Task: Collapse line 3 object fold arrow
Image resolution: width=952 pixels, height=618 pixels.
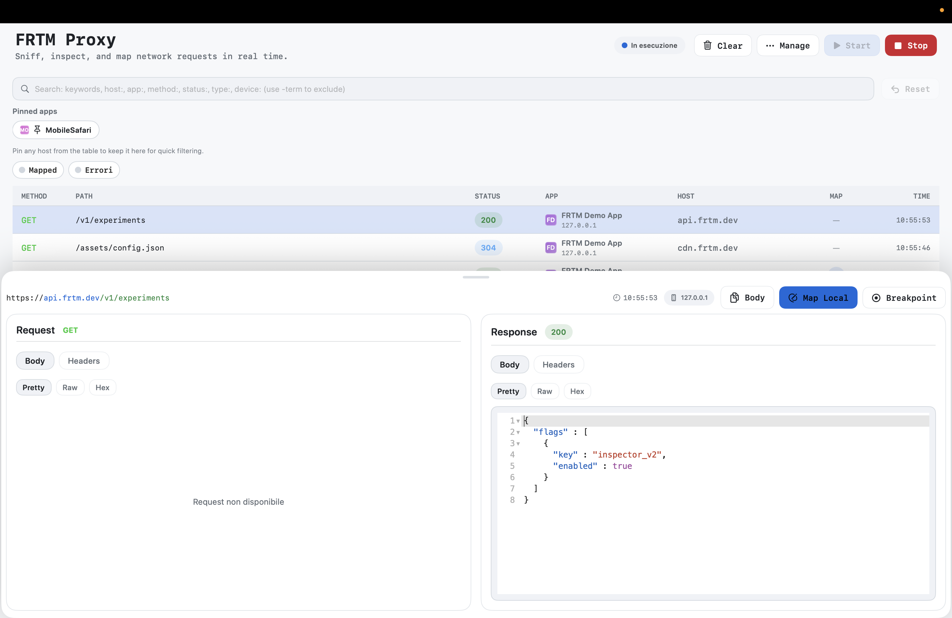Action: coord(518,443)
